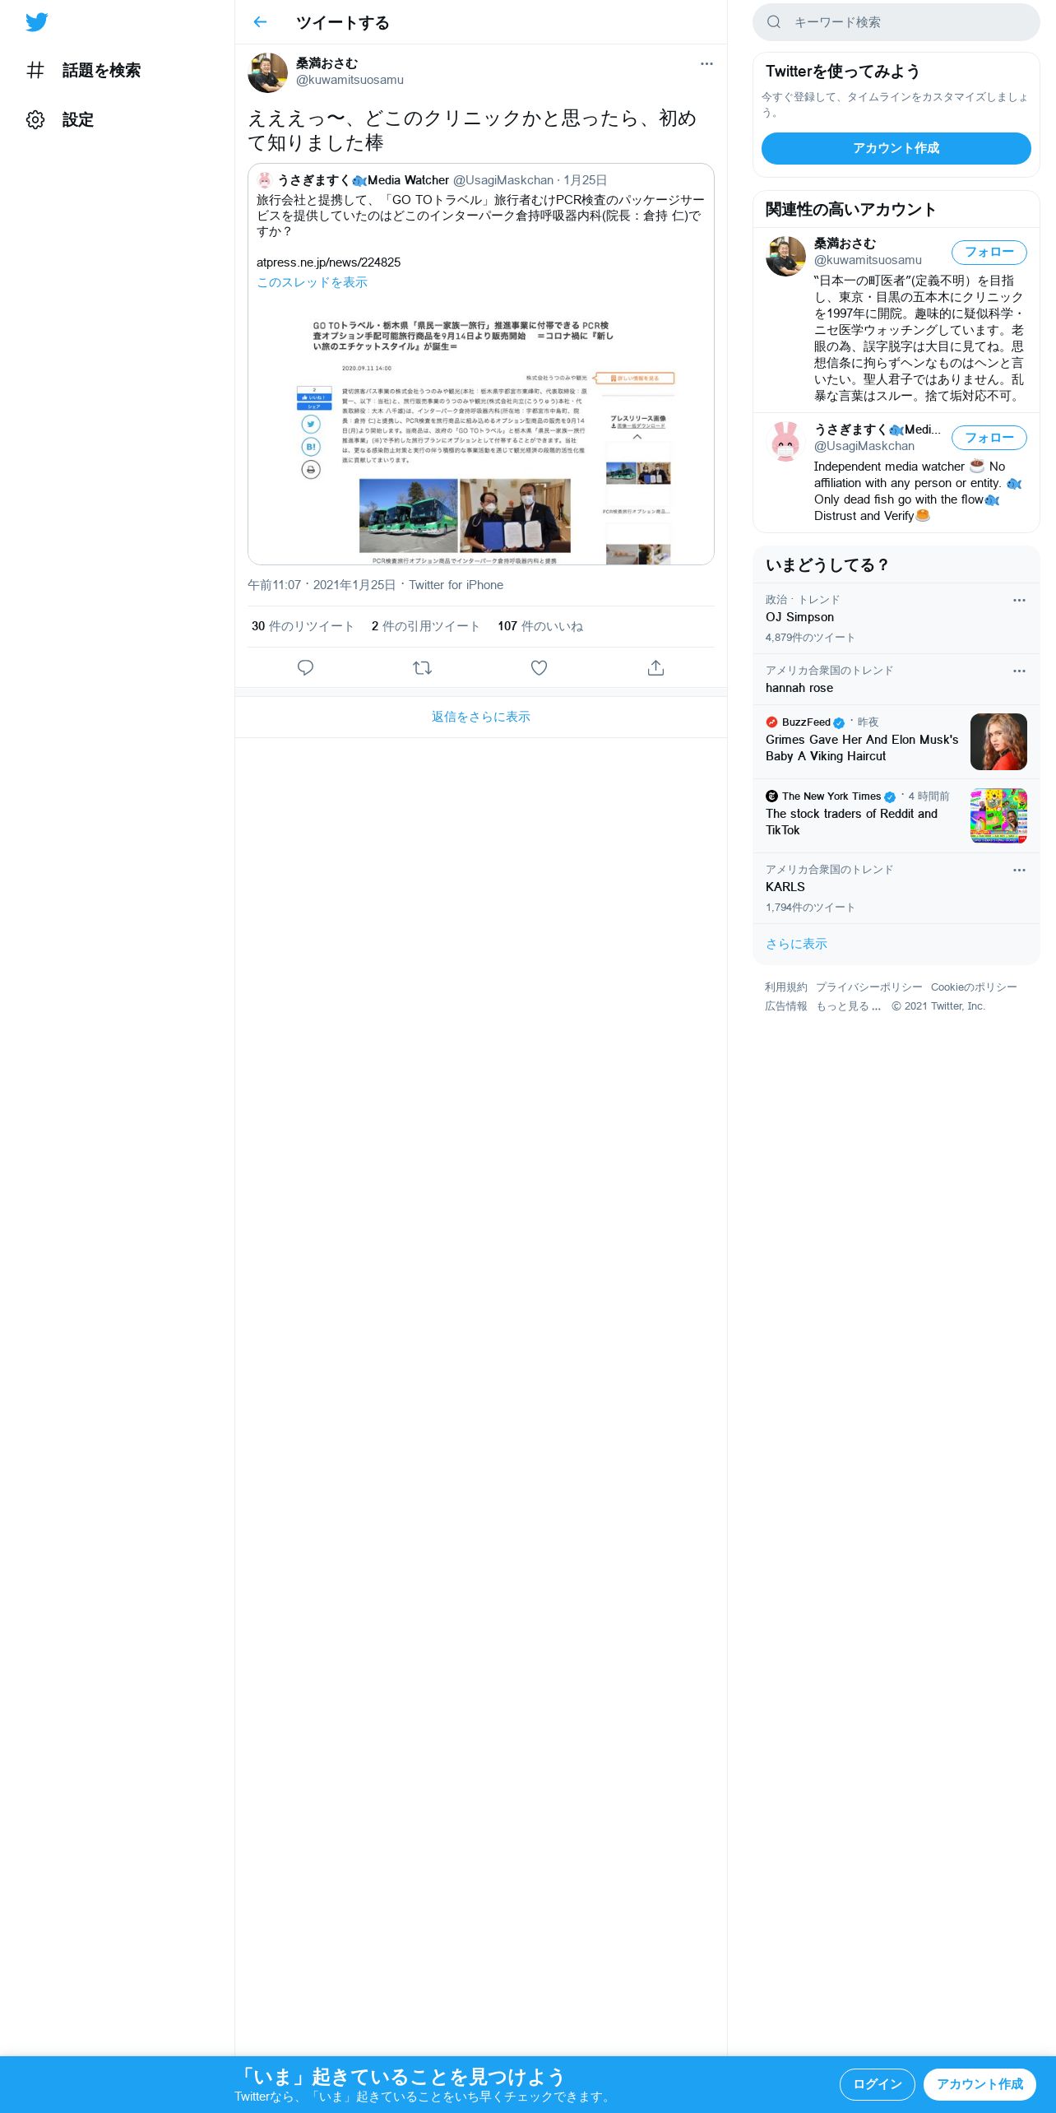Image resolution: width=1056 pixels, height=2113 pixels.
Task: Click the BuzzFeed logo icon
Action: pos(771,722)
